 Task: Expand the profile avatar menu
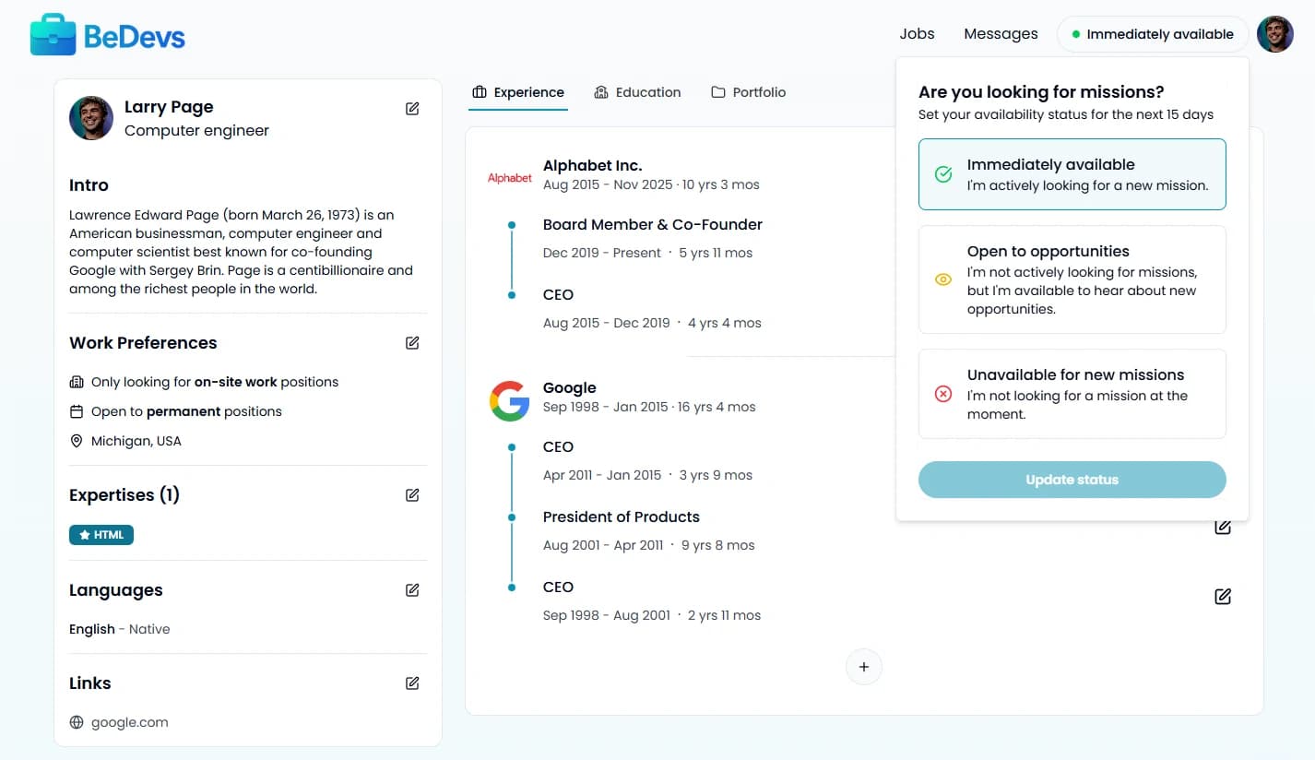[1274, 33]
